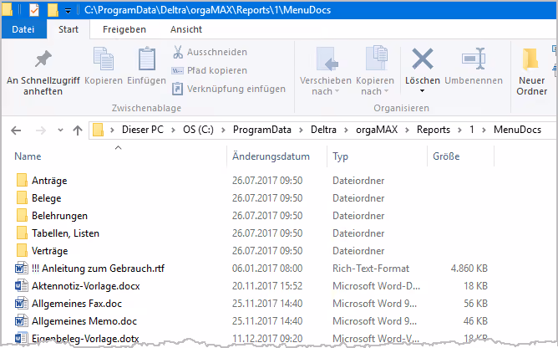Click ProgramData breadcrumb segment

click(x=262, y=130)
